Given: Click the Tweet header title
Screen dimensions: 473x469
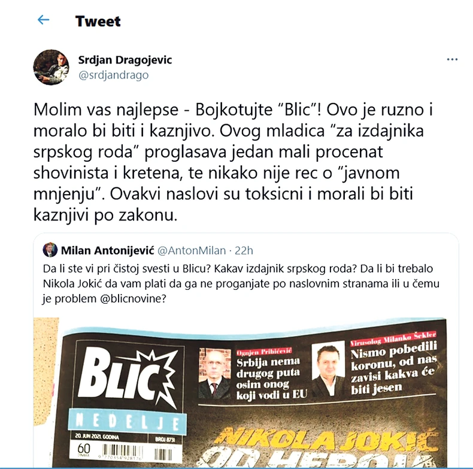Looking at the screenshot, I should [x=98, y=21].
